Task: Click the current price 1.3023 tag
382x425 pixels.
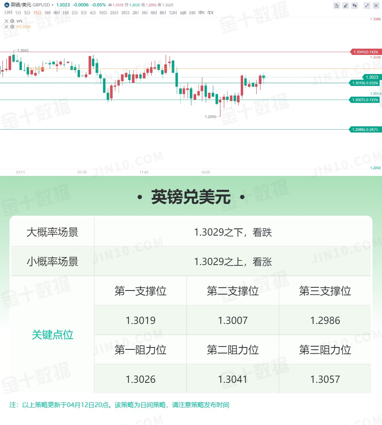Action: [372, 77]
